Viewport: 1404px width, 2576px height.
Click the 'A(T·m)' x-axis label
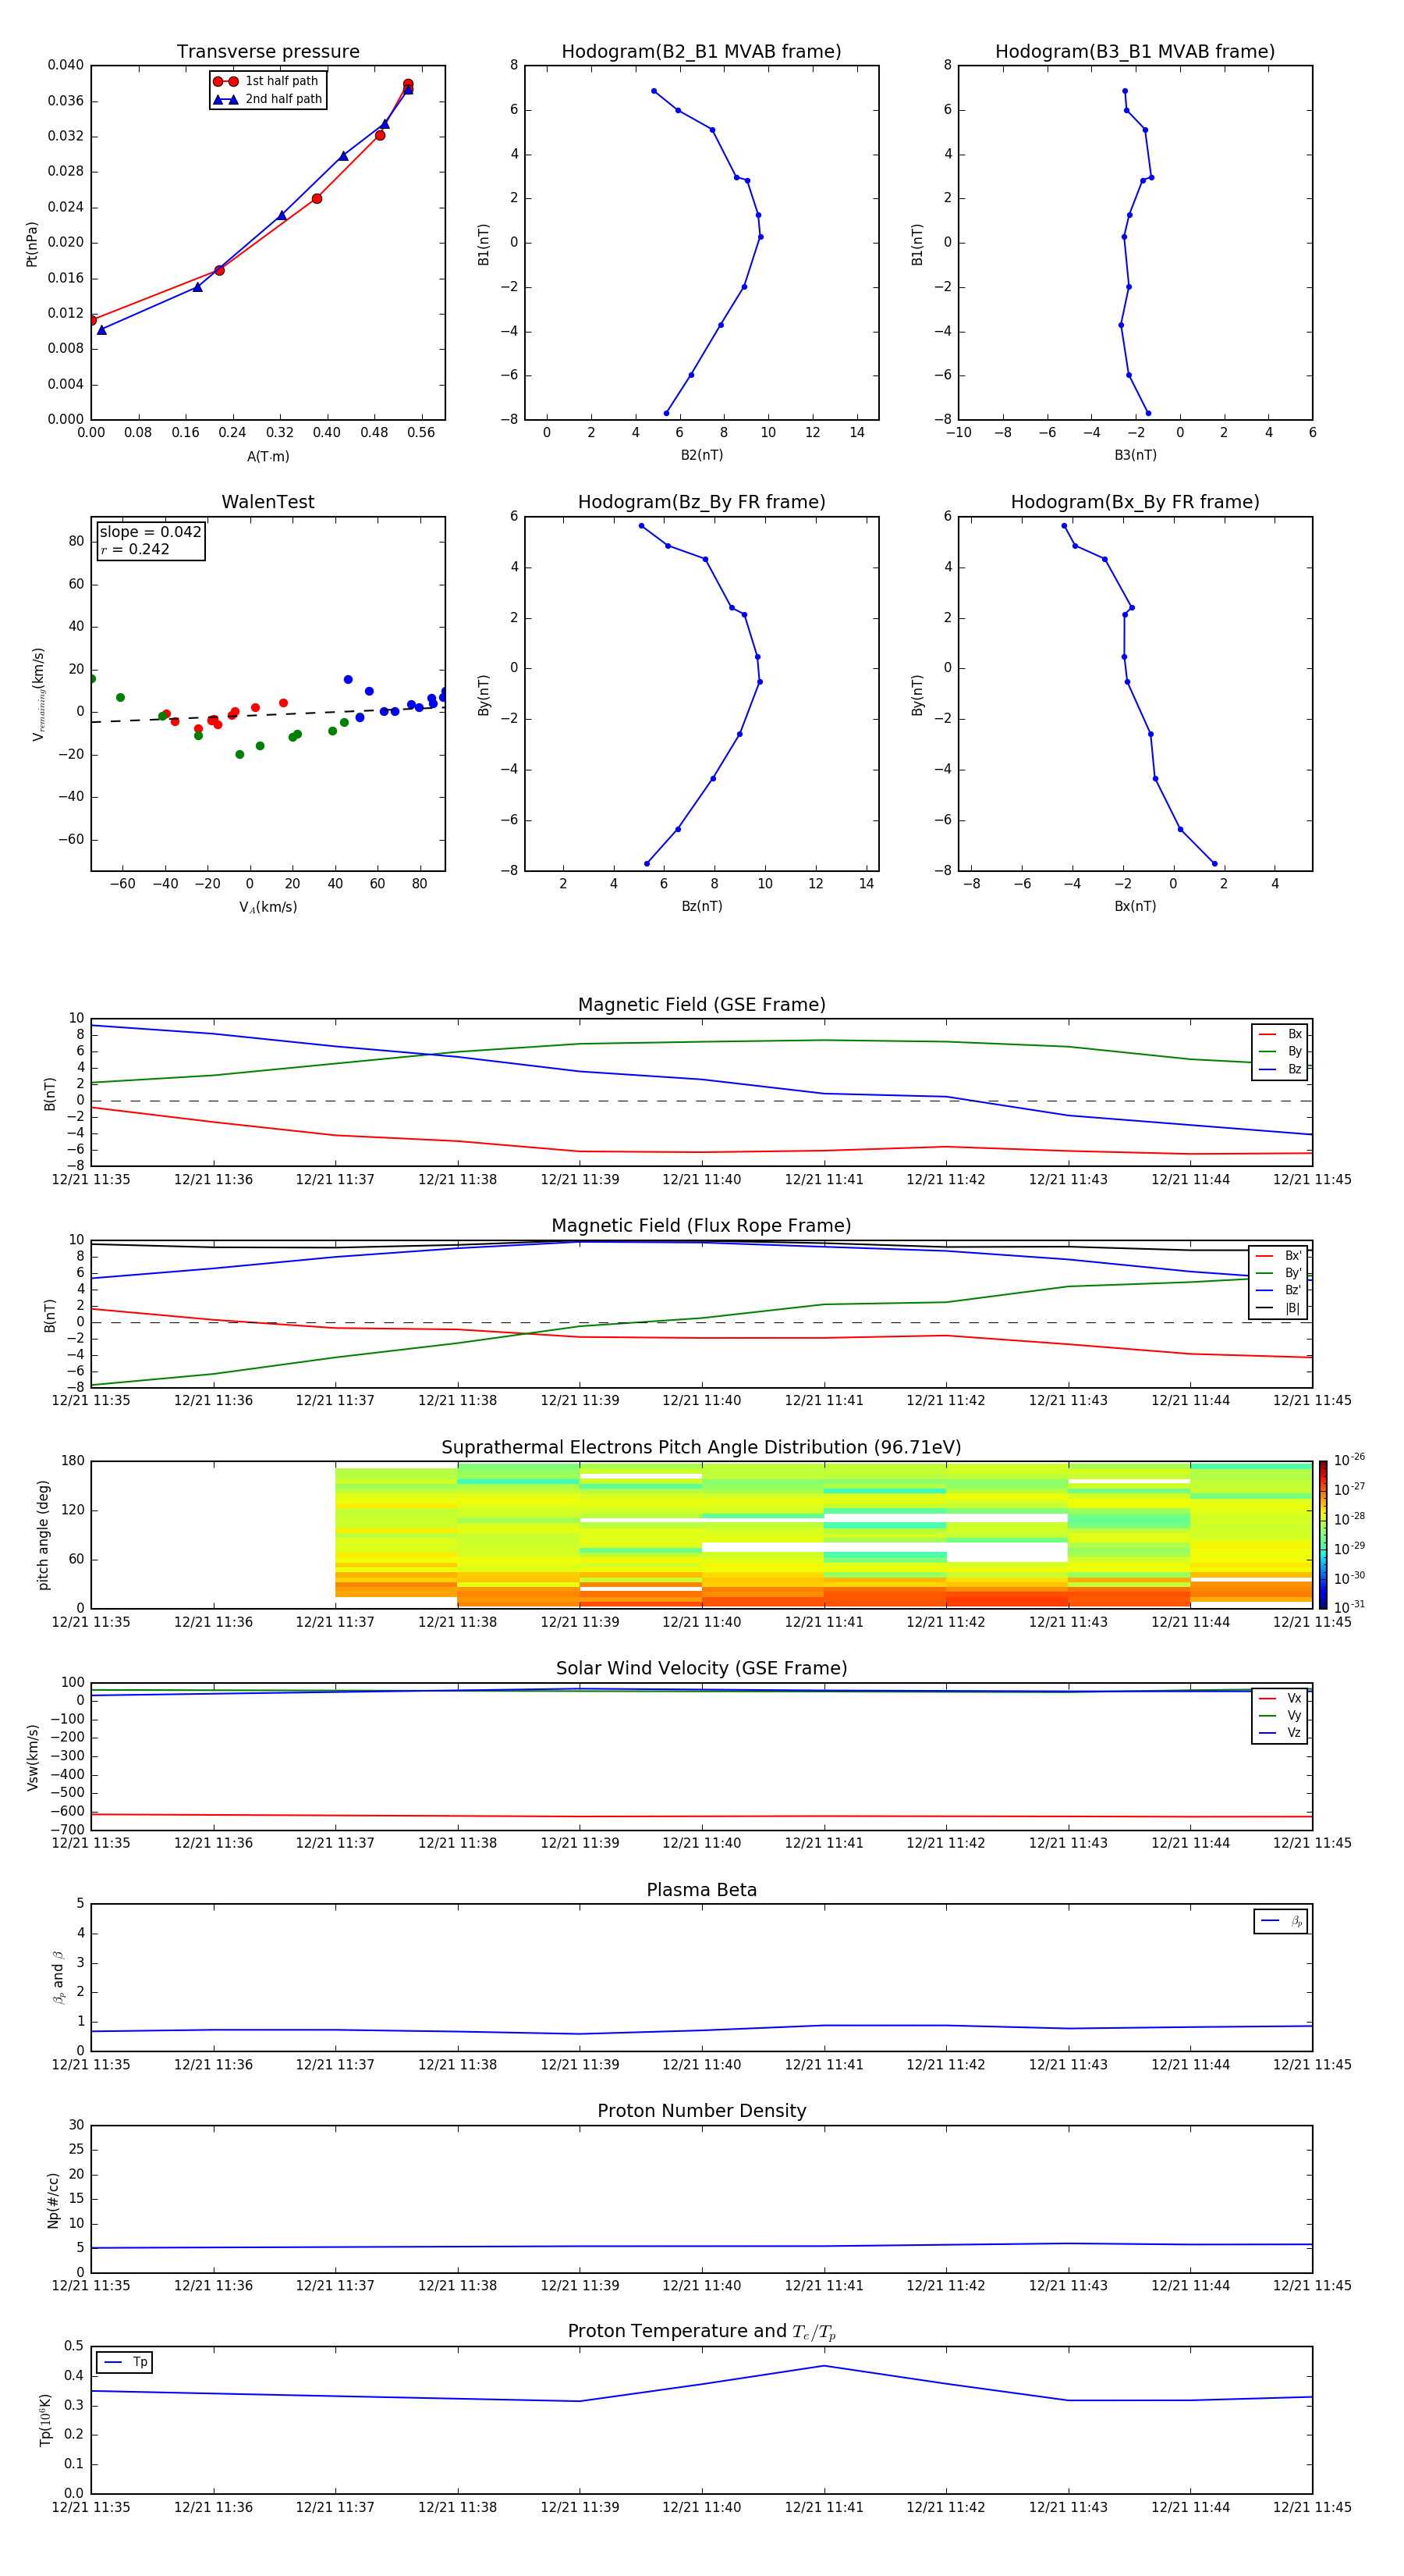click(268, 456)
